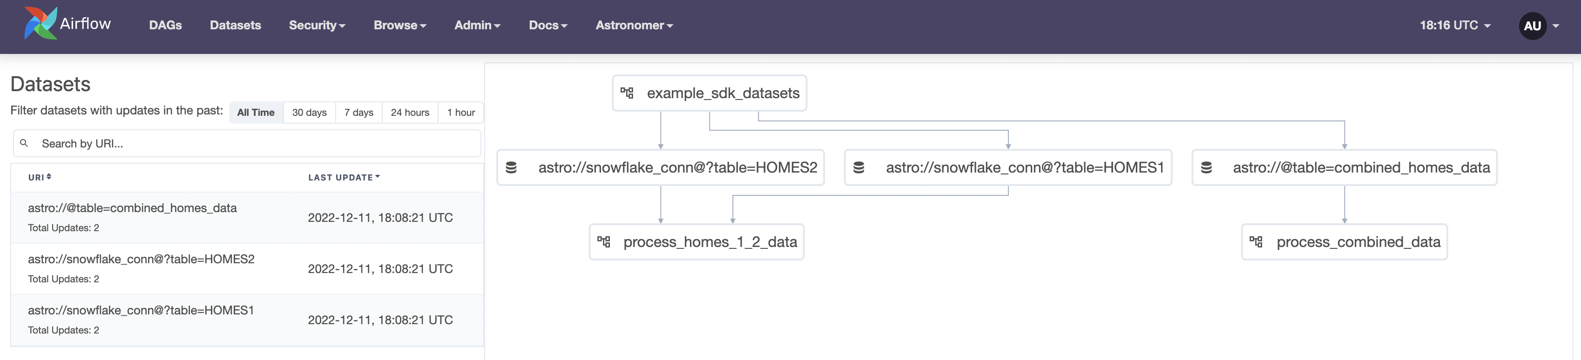Enable the 1 hour update filter
This screenshot has height=360, width=1581.
(x=460, y=112)
